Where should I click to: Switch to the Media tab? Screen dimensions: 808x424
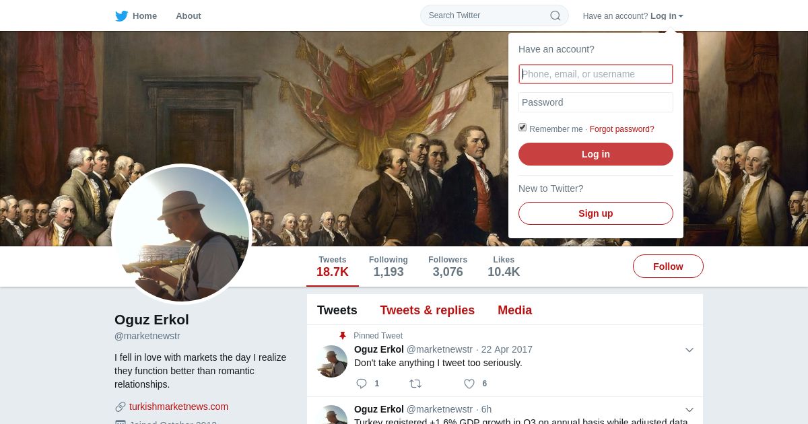pyautogui.click(x=515, y=310)
